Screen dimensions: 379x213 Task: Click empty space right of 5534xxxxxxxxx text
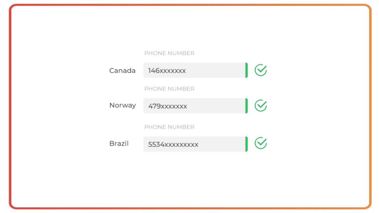pyautogui.click(x=222, y=144)
